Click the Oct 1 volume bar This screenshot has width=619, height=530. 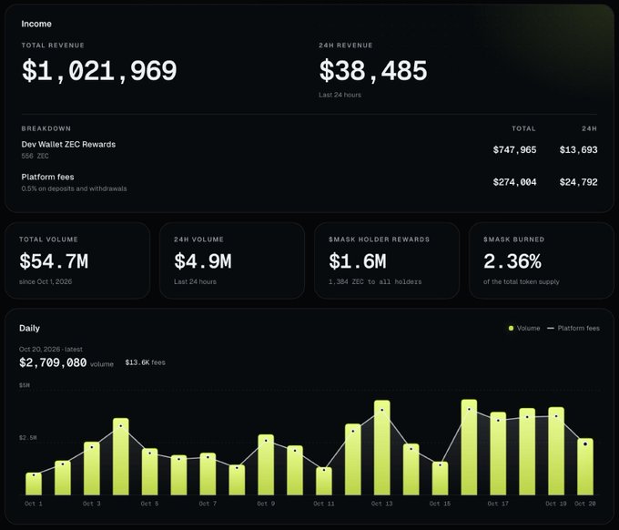(34, 484)
